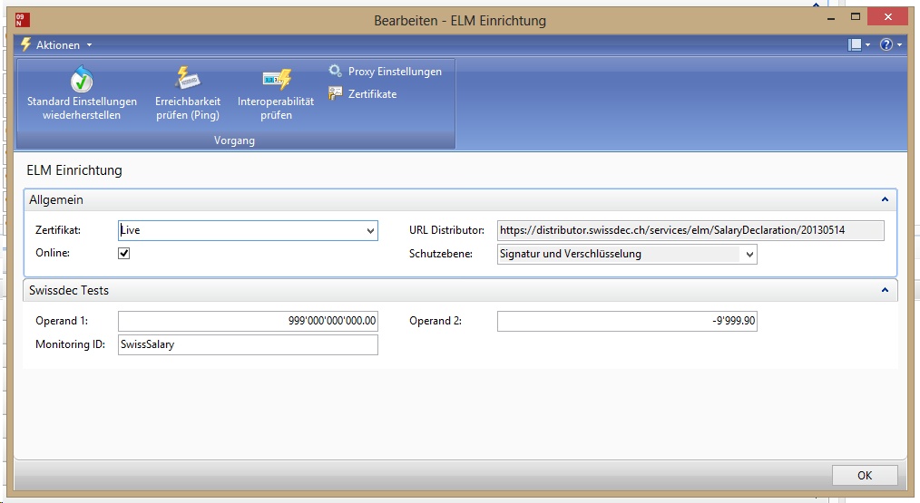The image size is (920, 503).
Task: Open the Zertifikat dropdown
Action: point(370,231)
